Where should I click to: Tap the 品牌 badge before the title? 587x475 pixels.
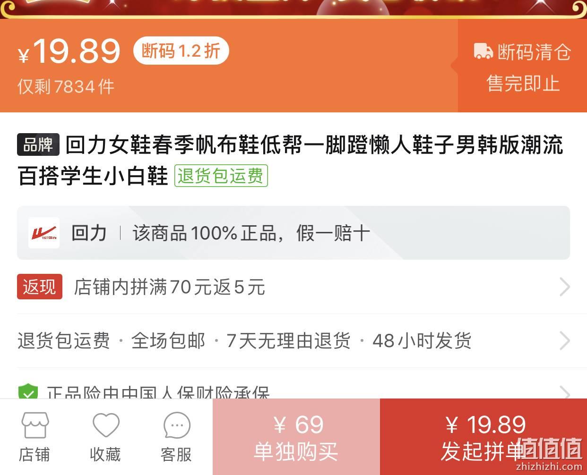click(x=38, y=144)
